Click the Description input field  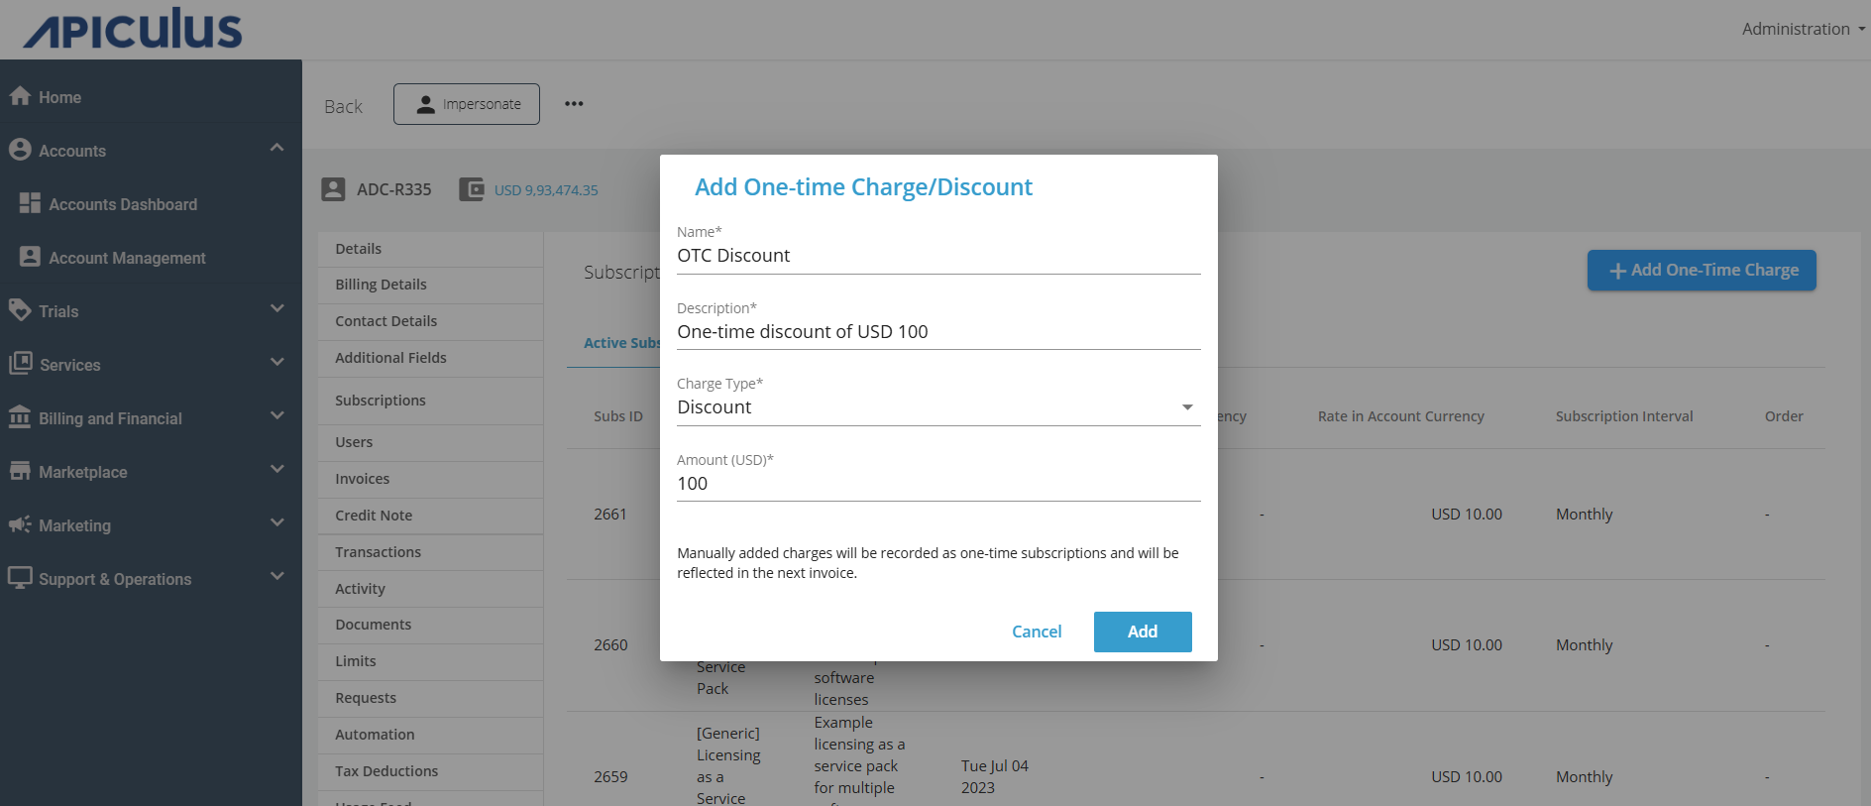tap(938, 332)
